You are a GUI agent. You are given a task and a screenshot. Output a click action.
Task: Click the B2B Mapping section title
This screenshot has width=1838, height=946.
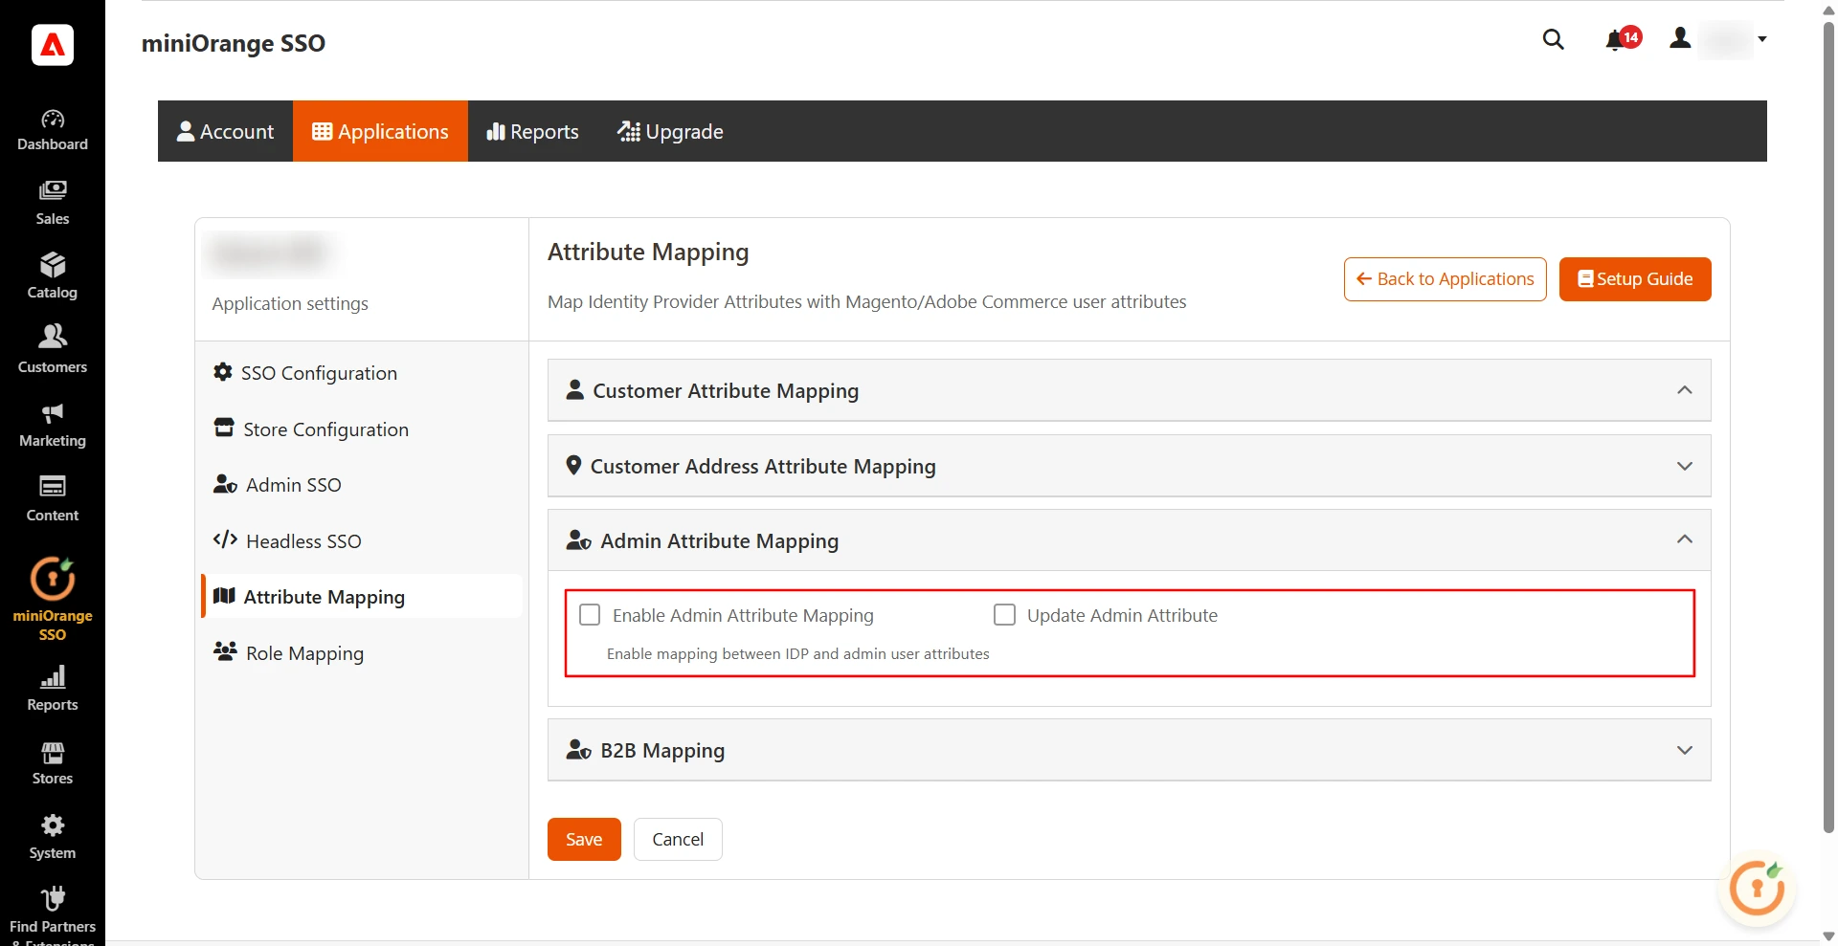tap(662, 751)
